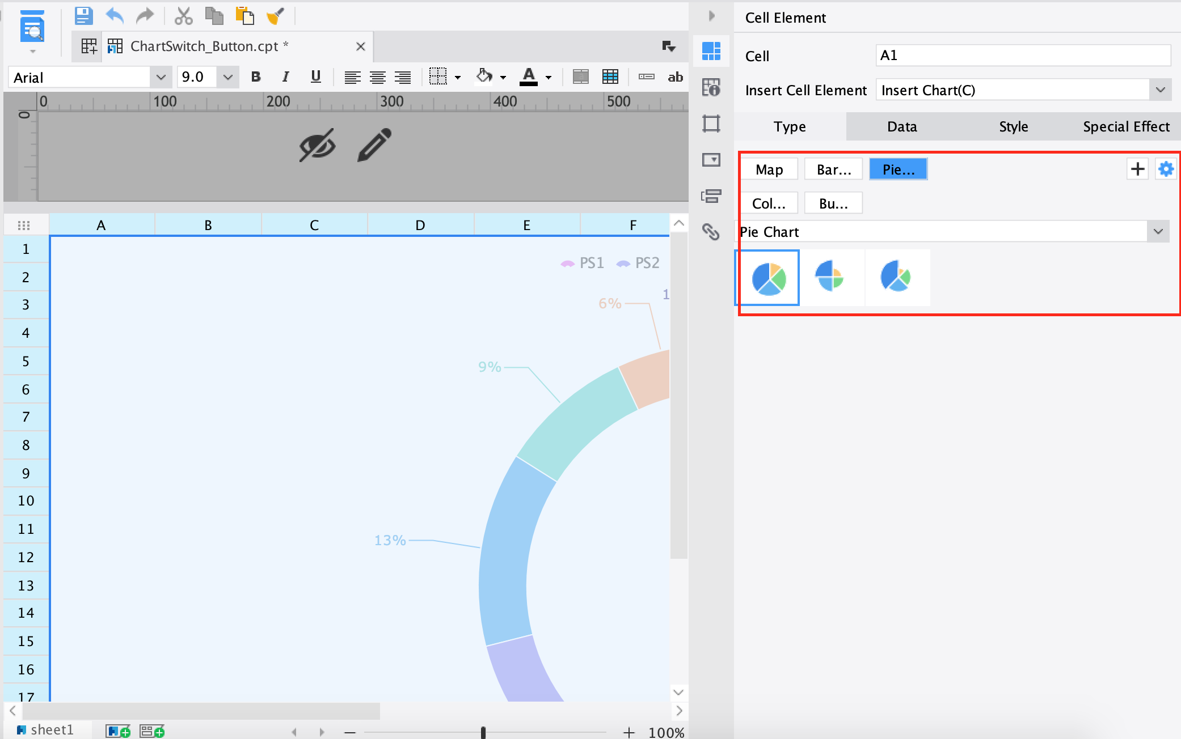Open the Special Effect tab
This screenshot has height=739, width=1181.
[x=1125, y=126]
